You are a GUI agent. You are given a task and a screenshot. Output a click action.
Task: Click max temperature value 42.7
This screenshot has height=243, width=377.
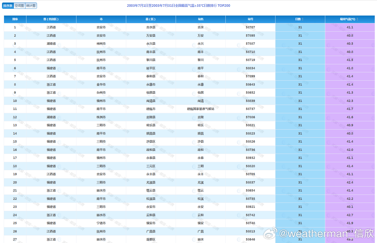point(350,215)
